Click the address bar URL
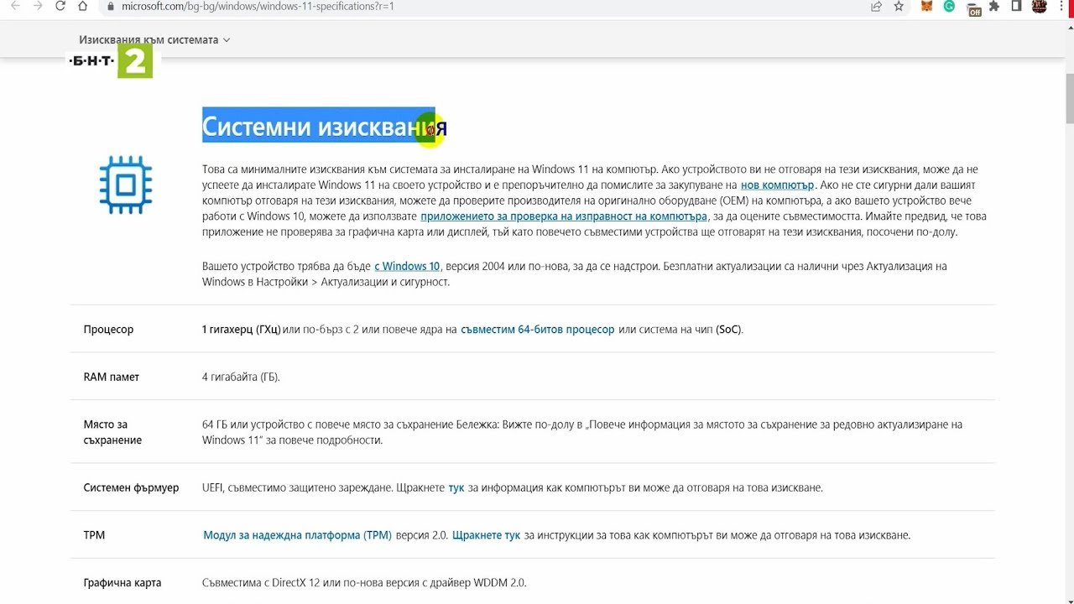The width and height of the screenshot is (1074, 604). 258,6
